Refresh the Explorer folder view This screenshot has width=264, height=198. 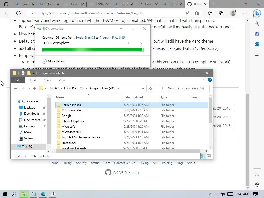(151, 89)
